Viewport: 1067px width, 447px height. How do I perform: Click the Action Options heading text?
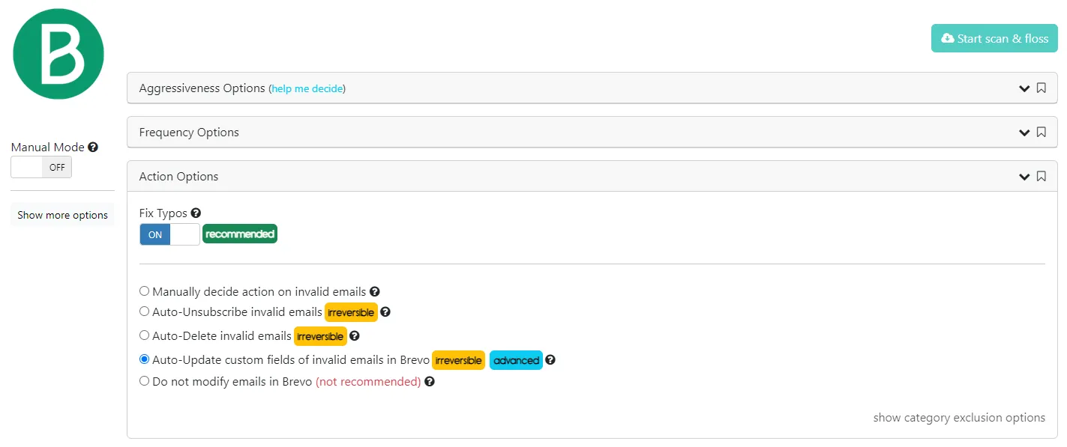(179, 177)
